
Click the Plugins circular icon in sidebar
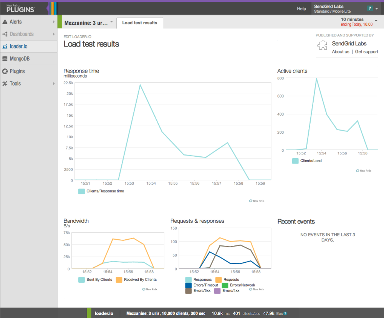(5, 71)
